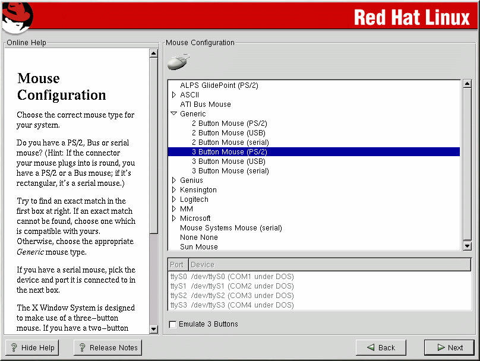Screen dimensions: 480x361
Task: Choose ALPS GlidePoint (PS/2) mouse
Action: click(219, 85)
